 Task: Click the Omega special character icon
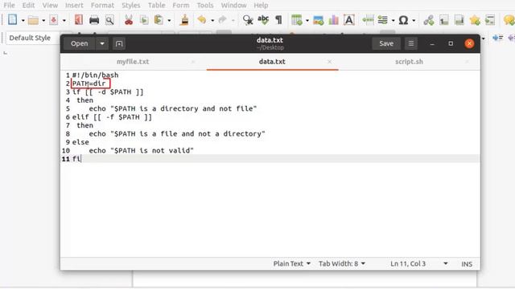pos(403,20)
